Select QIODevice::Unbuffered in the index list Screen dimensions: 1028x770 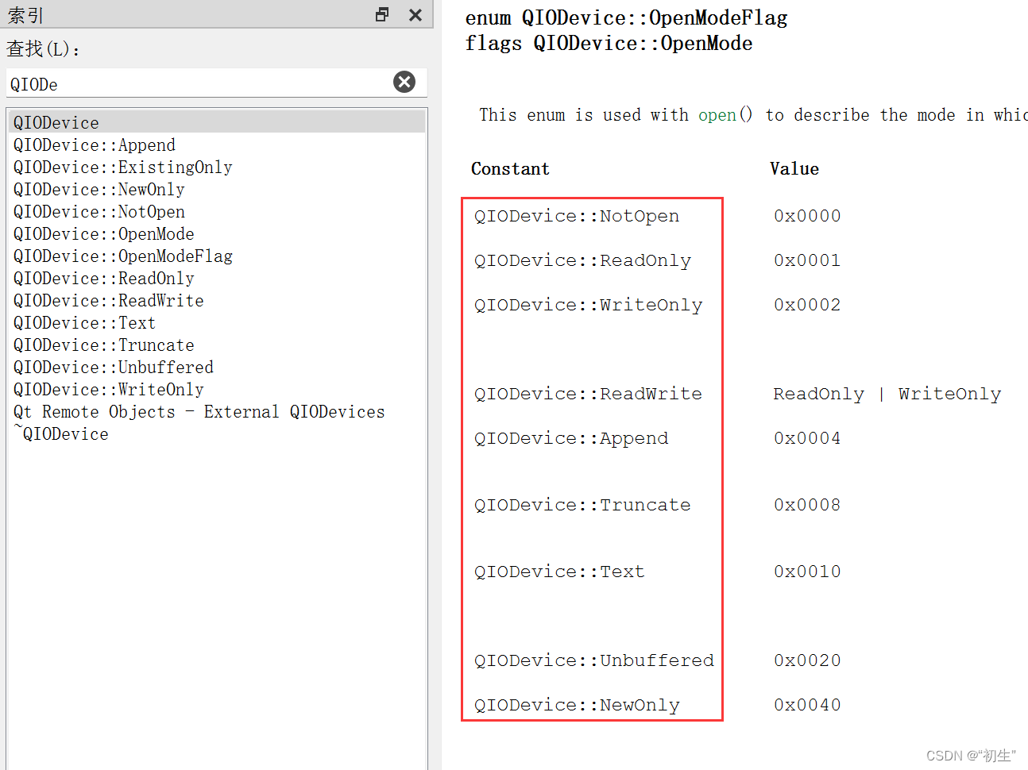click(x=217, y=367)
